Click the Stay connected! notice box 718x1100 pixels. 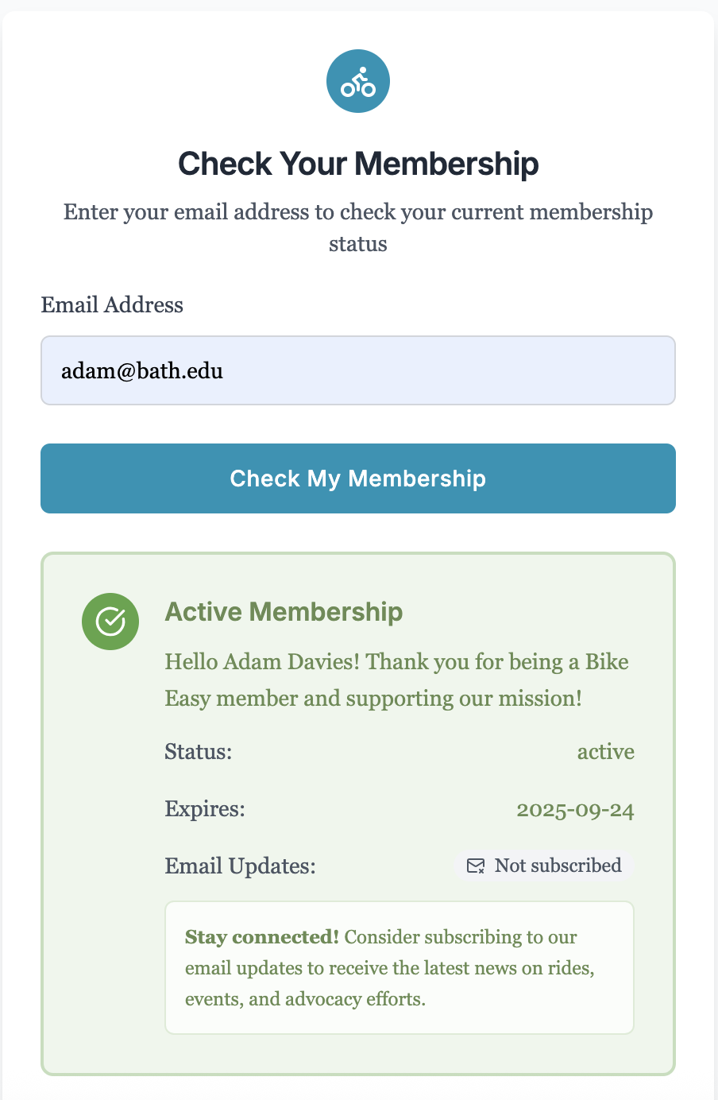[x=400, y=967]
